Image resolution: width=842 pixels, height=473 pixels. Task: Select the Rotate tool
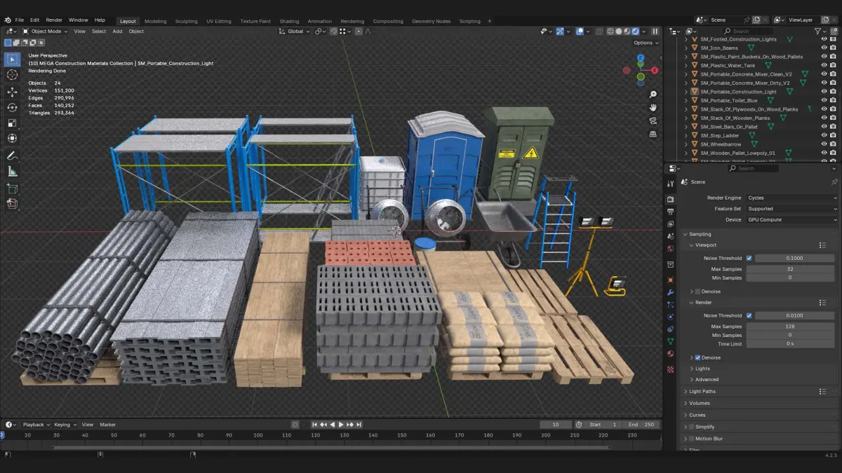tap(12, 107)
